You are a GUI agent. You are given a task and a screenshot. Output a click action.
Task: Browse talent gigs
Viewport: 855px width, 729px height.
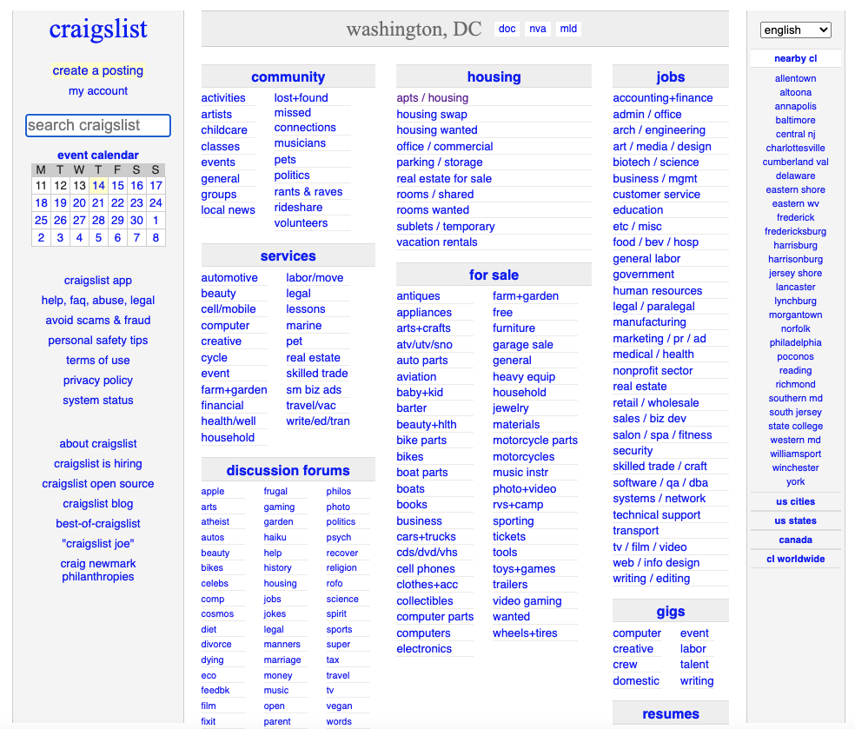click(694, 665)
